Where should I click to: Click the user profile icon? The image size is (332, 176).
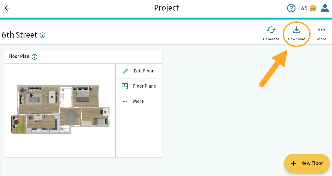point(325,8)
